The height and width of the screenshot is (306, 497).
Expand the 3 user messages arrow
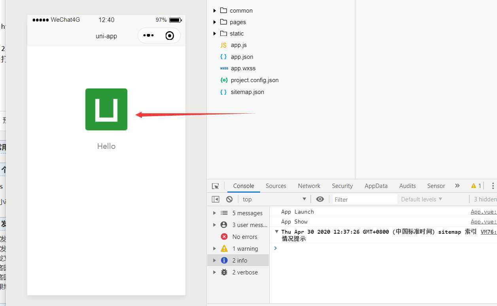point(215,225)
